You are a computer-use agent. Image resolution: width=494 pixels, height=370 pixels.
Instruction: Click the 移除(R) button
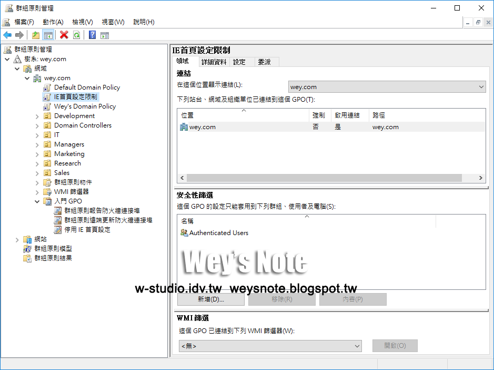[281, 299]
